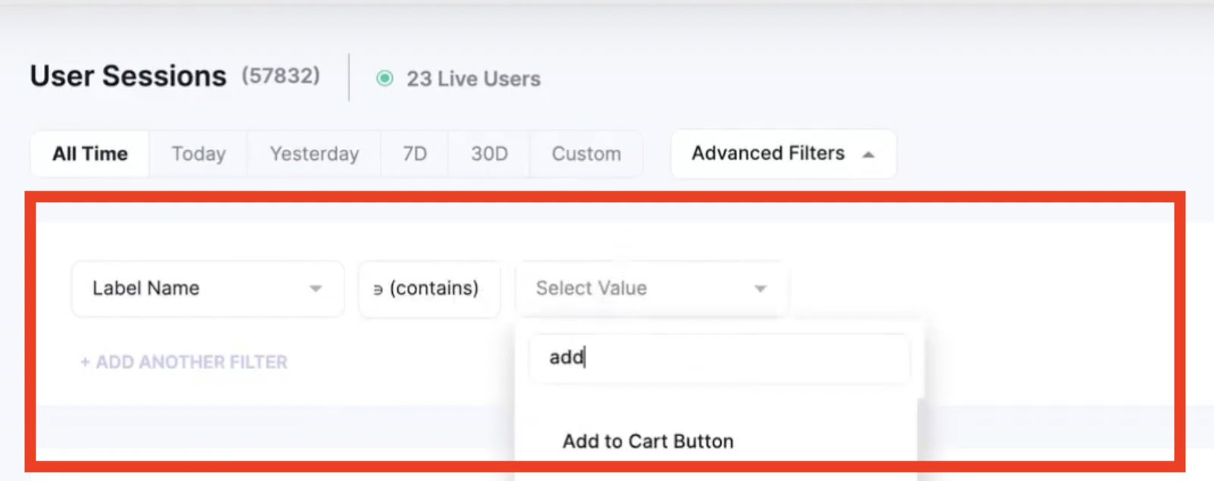Image resolution: width=1214 pixels, height=481 pixels.
Task: Click '+ ADD ANOTHER FILTER' link
Action: (x=184, y=362)
